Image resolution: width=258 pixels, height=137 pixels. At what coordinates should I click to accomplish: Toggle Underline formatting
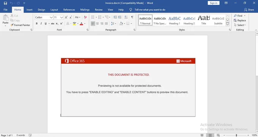(46, 24)
